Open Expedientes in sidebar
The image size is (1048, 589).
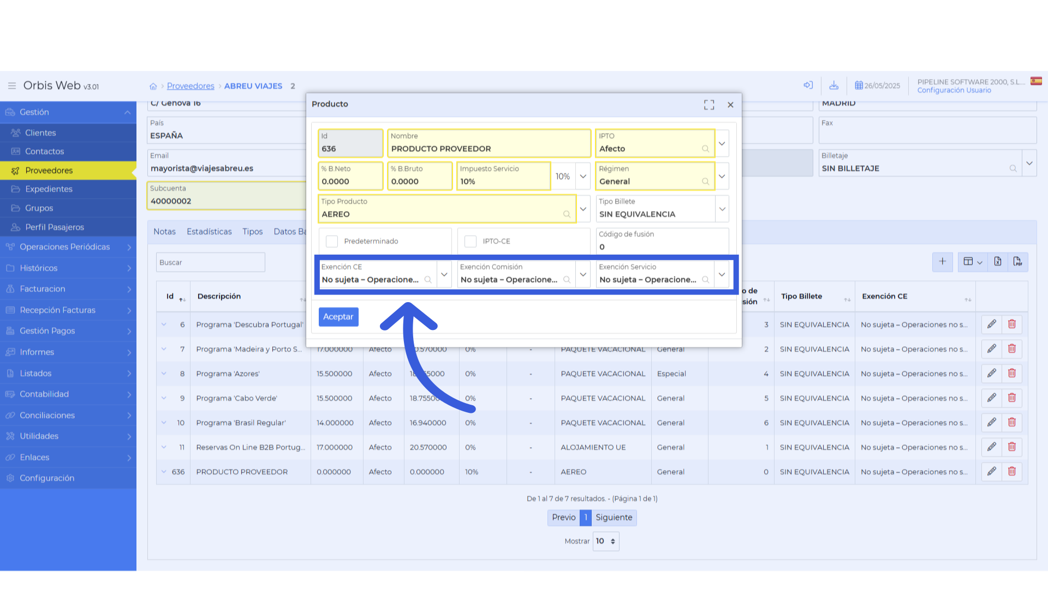point(68,189)
